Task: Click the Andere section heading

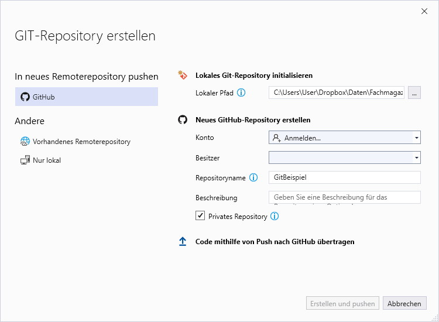Action: (29, 121)
